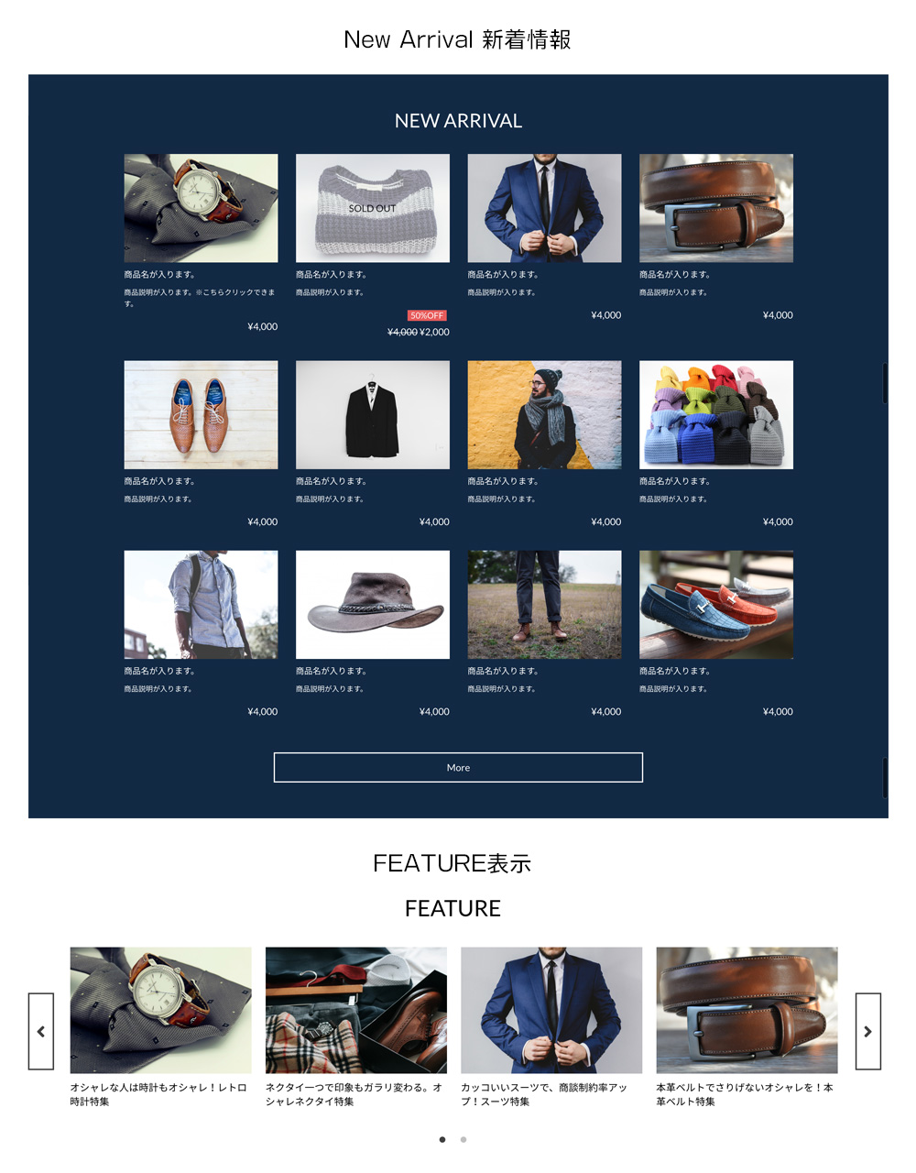916x1173 pixels.
Task: View the blue suit product in New Arrival
Action: pos(544,208)
